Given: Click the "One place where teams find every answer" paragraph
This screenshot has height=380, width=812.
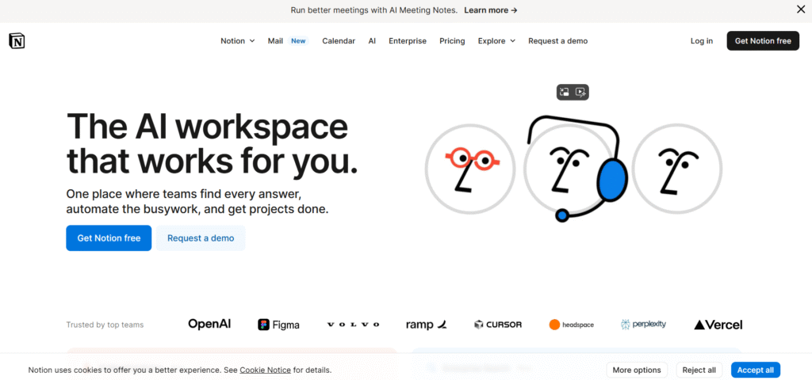Looking at the screenshot, I should tap(197, 202).
